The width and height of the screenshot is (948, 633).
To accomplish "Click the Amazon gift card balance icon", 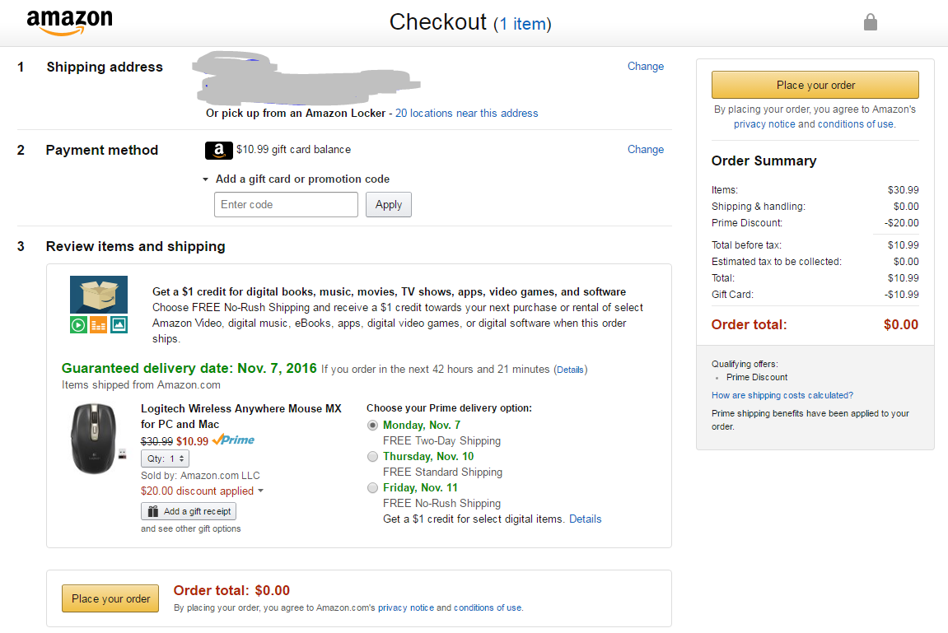I will 218,151.
